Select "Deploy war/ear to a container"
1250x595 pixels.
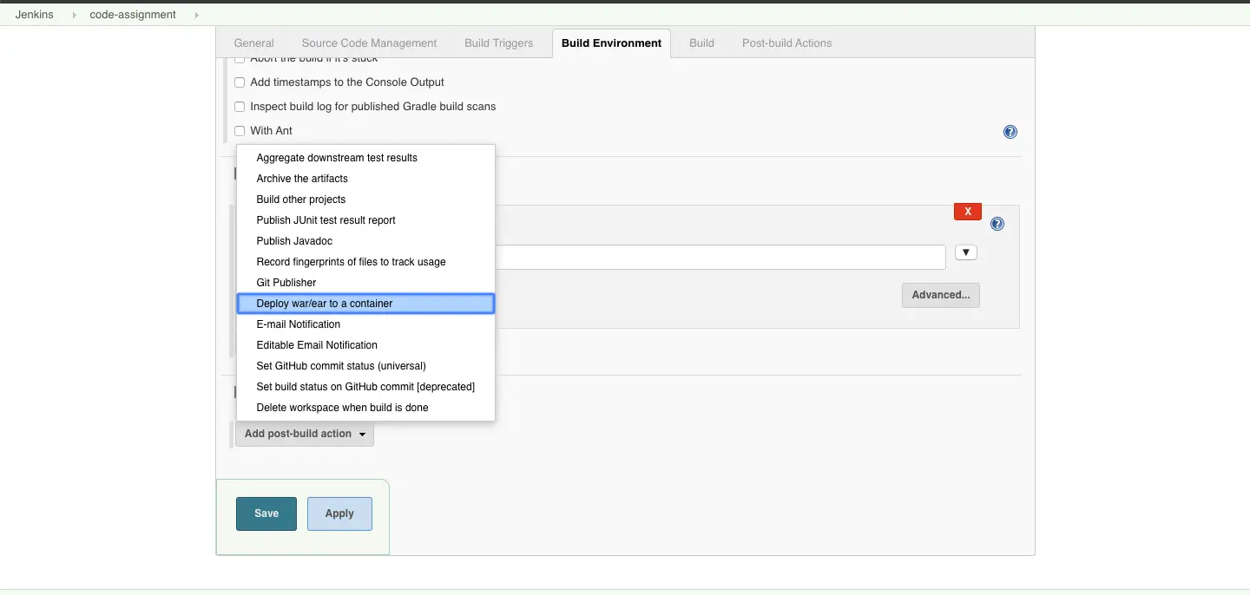pos(325,303)
